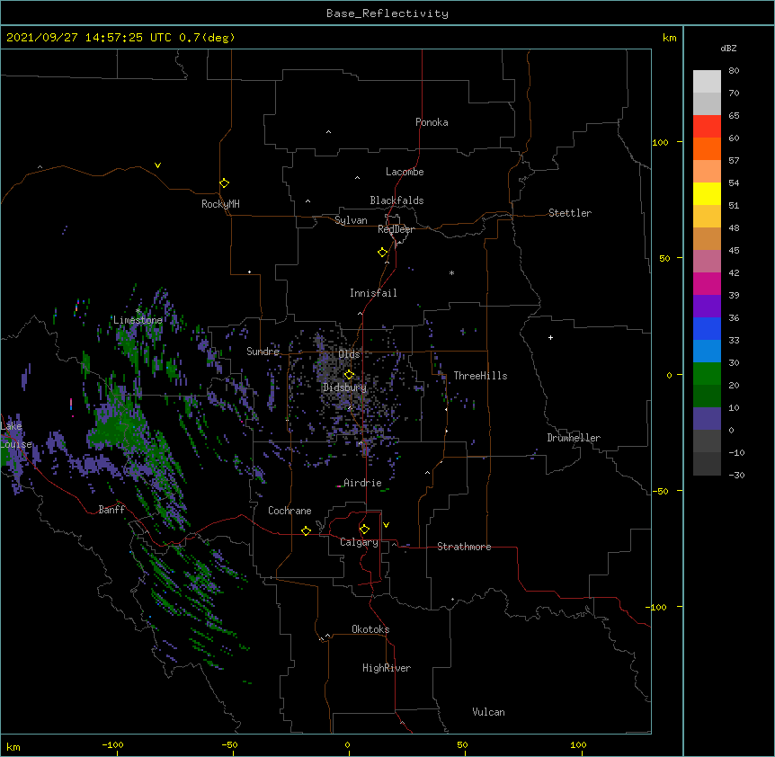Click the 80 value in the dBZ legend
The width and height of the screenshot is (775, 757).
tap(734, 71)
